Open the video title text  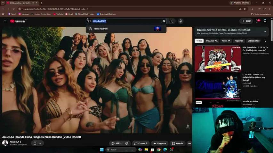(x=42, y=137)
